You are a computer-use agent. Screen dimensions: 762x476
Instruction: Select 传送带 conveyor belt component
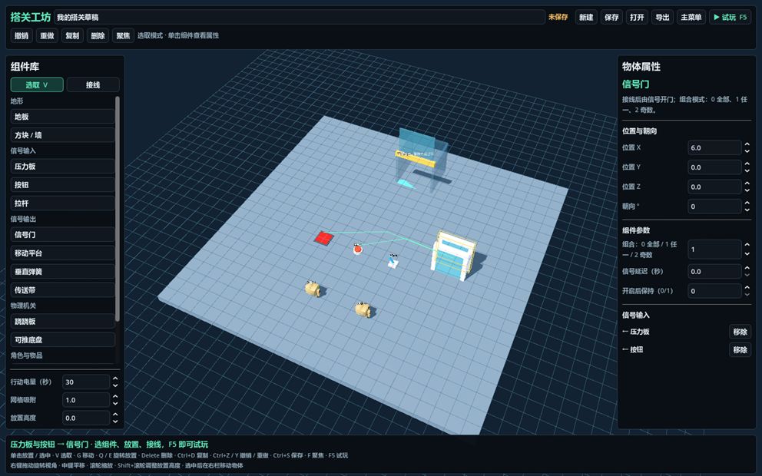(x=63, y=290)
